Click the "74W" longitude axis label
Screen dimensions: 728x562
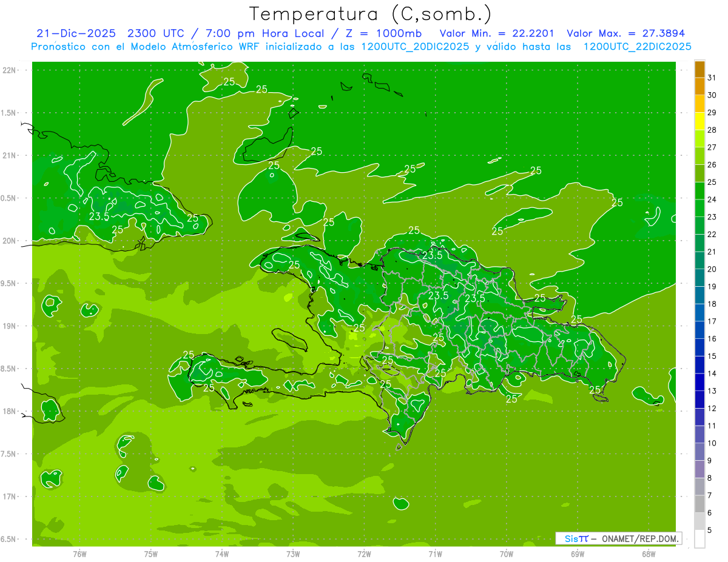coord(222,554)
